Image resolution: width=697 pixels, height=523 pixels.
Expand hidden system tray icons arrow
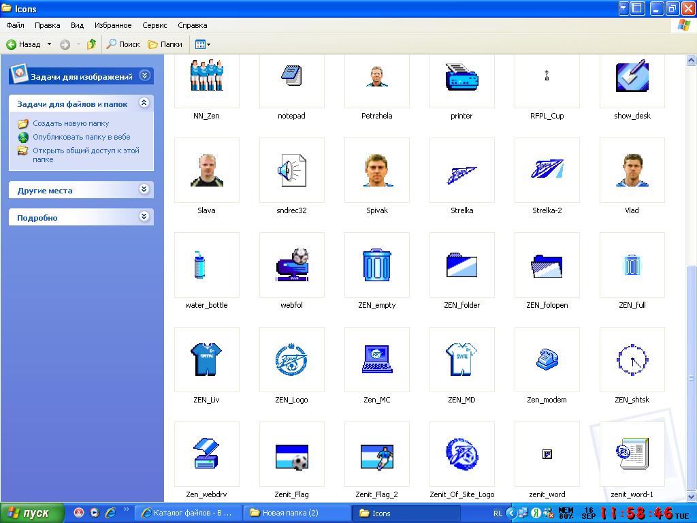[511, 513]
